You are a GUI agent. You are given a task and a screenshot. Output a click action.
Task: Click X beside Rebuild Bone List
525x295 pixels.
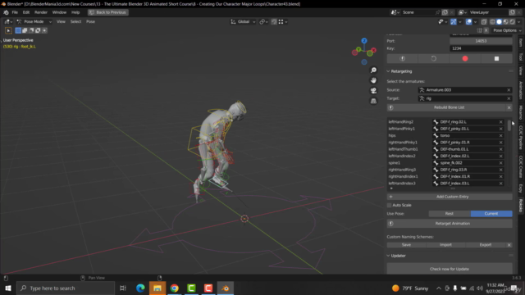tap(509, 107)
